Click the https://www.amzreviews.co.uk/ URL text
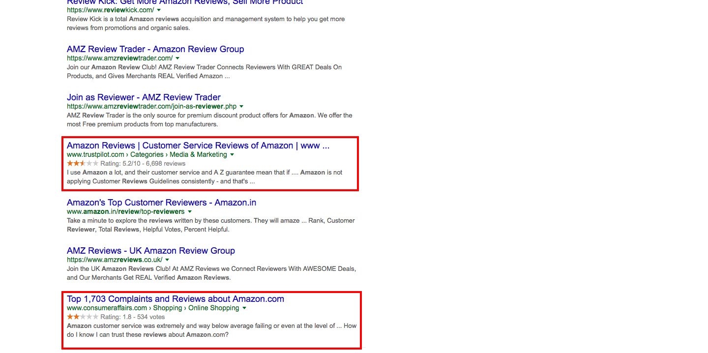Screen dimensions: 708x353 pyautogui.click(x=115, y=260)
